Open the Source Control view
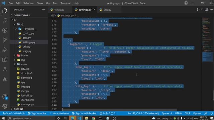 tap(5, 40)
